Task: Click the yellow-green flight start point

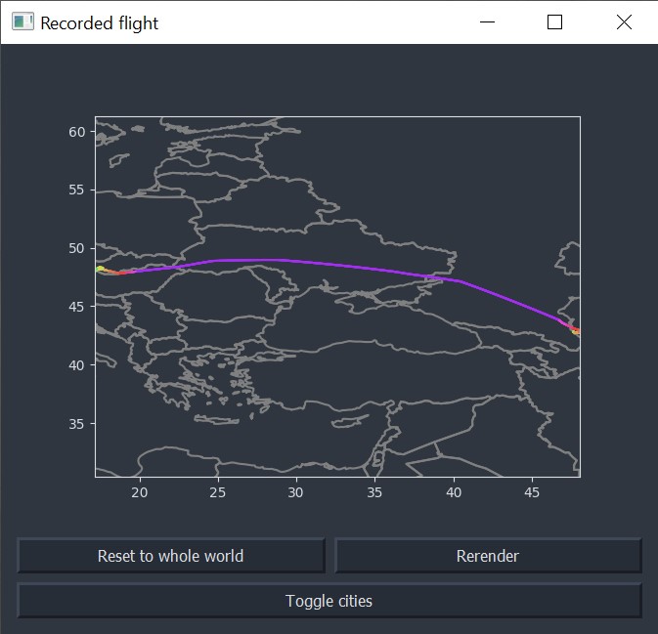Action: [x=100, y=269]
